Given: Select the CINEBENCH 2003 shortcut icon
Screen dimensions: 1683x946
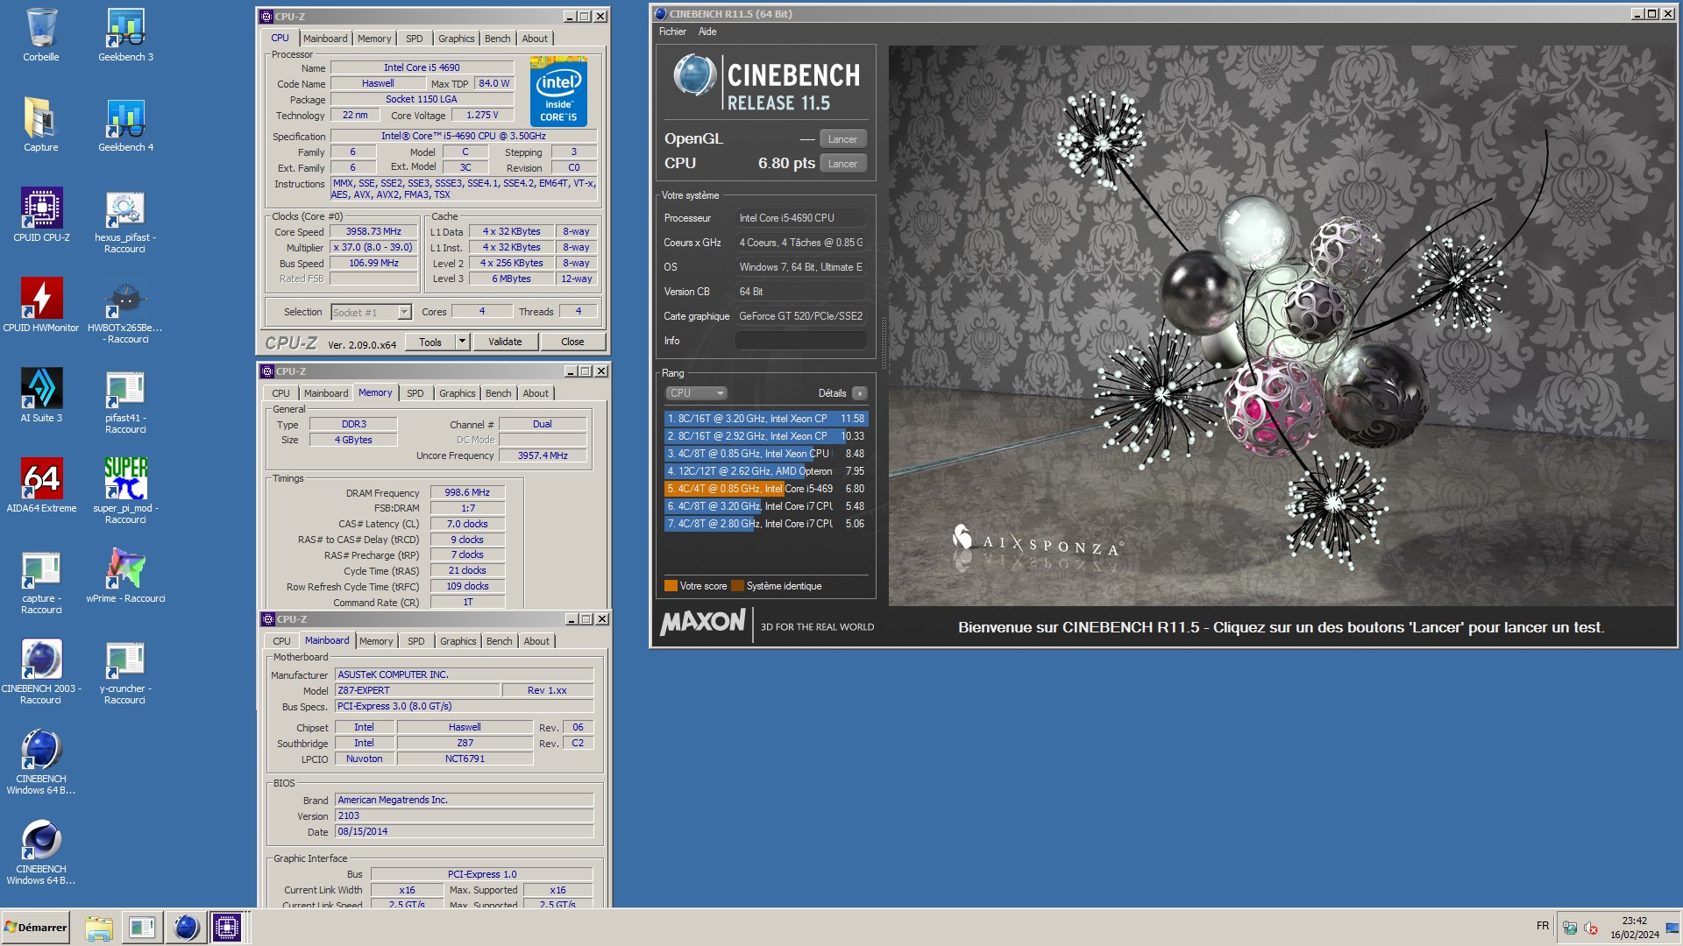Looking at the screenshot, I should pyautogui.click(x=41, y=673).
